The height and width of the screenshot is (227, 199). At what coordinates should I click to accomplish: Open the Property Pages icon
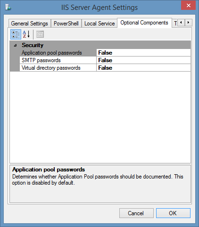pos(40,34)
